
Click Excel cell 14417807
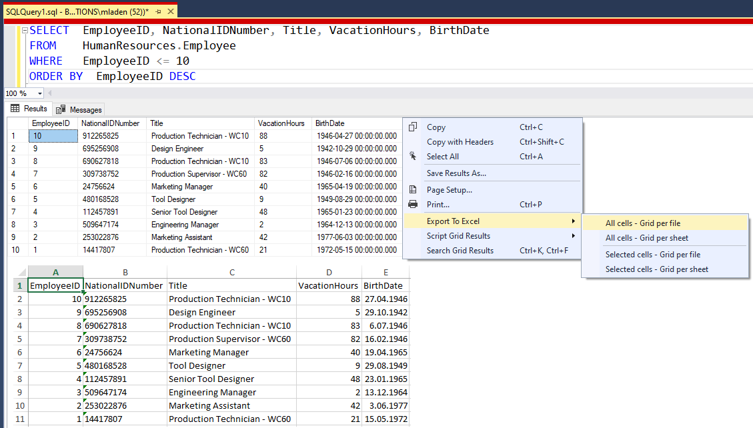point(125,419)
